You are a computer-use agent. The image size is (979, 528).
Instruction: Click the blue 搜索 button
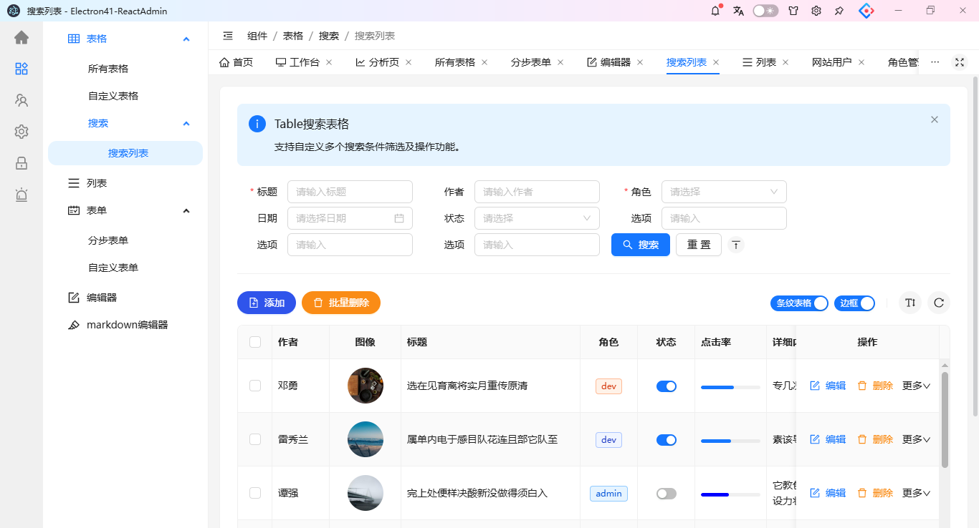coord(641,245)
